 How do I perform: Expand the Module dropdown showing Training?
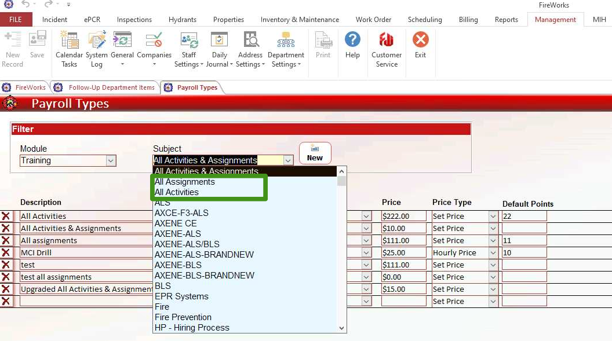(x=111, y=161)
